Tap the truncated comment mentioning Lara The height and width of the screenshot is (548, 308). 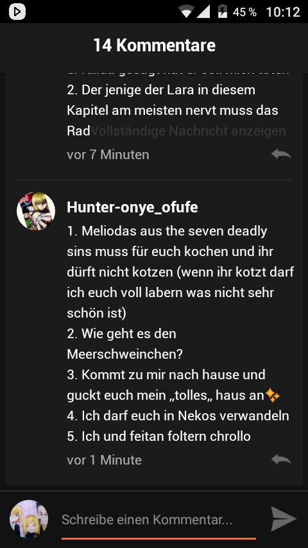173,110
